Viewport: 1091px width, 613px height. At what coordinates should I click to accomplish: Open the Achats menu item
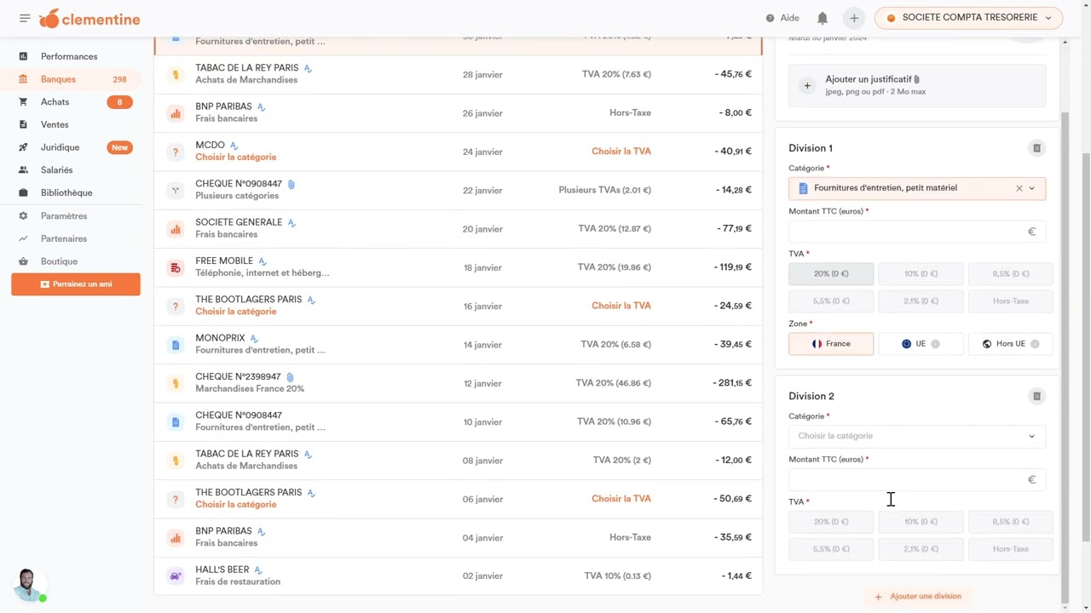tap(55, 102)
